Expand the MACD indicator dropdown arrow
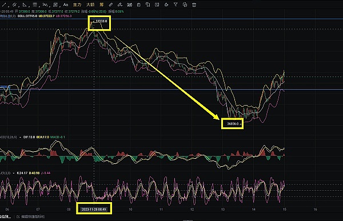The height and width of the screenshot is (221, 343). coord(21,137)
